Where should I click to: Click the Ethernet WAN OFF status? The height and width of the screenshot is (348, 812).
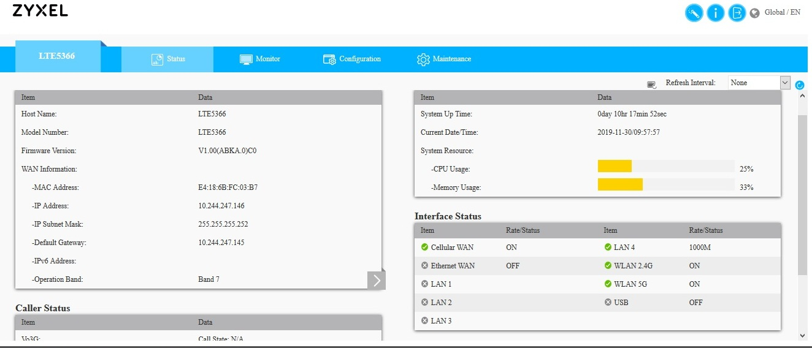(x=513, y=266)
